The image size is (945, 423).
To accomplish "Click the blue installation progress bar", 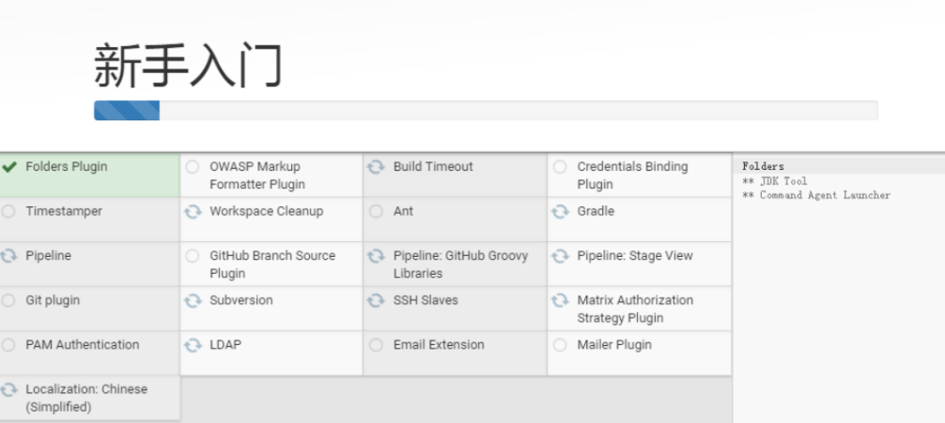I will click(127, 111).
